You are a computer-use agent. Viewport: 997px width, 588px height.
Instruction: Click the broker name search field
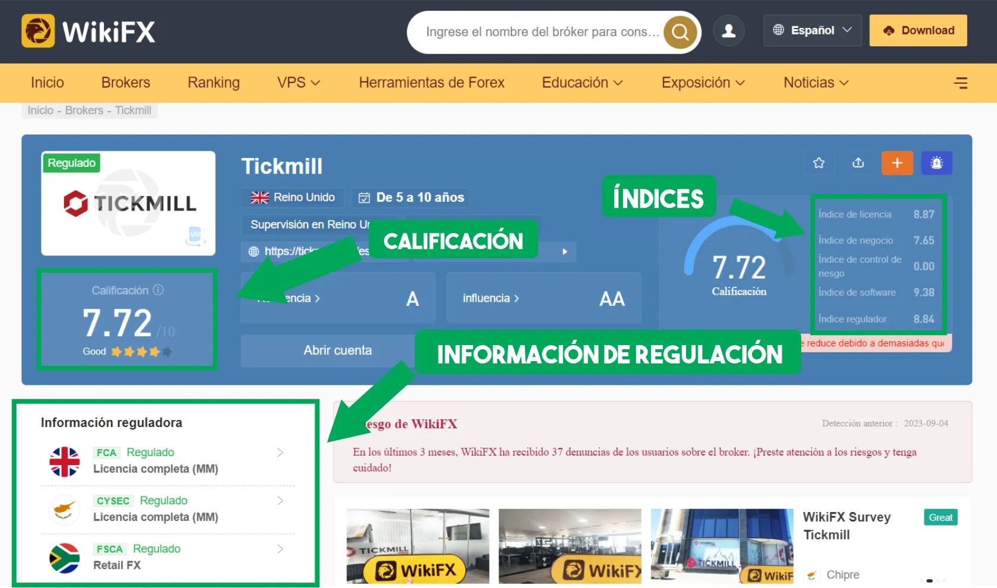pos(542,32)
